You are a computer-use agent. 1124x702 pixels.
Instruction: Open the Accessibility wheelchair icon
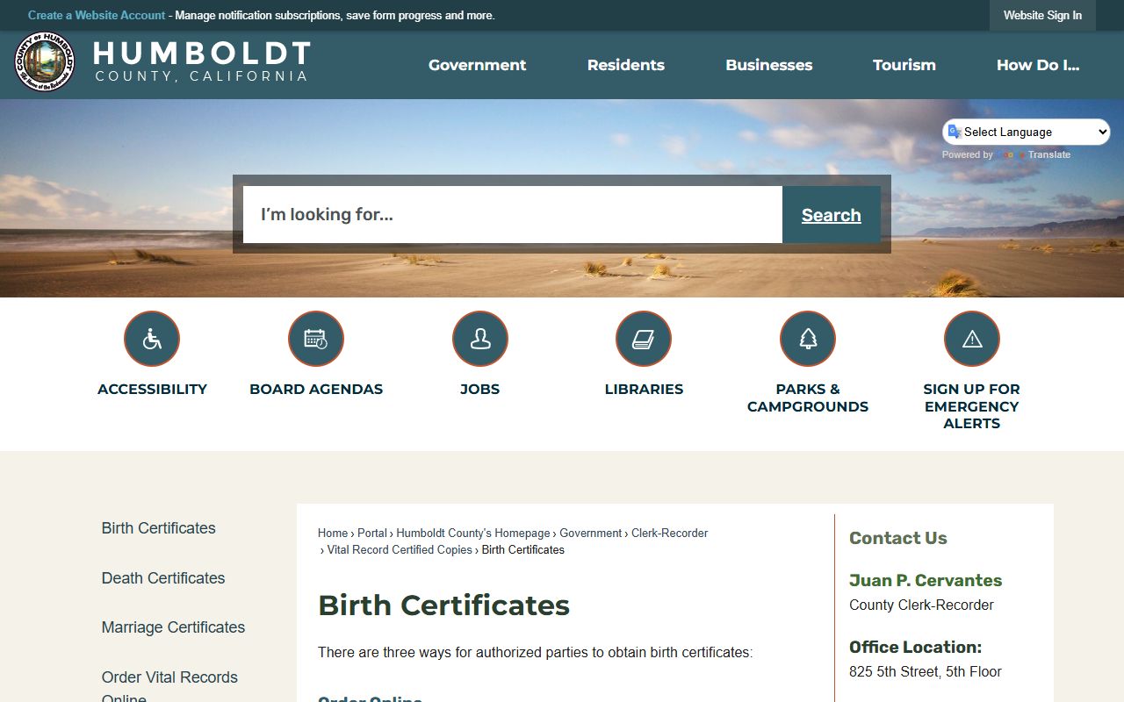point(152,339)
